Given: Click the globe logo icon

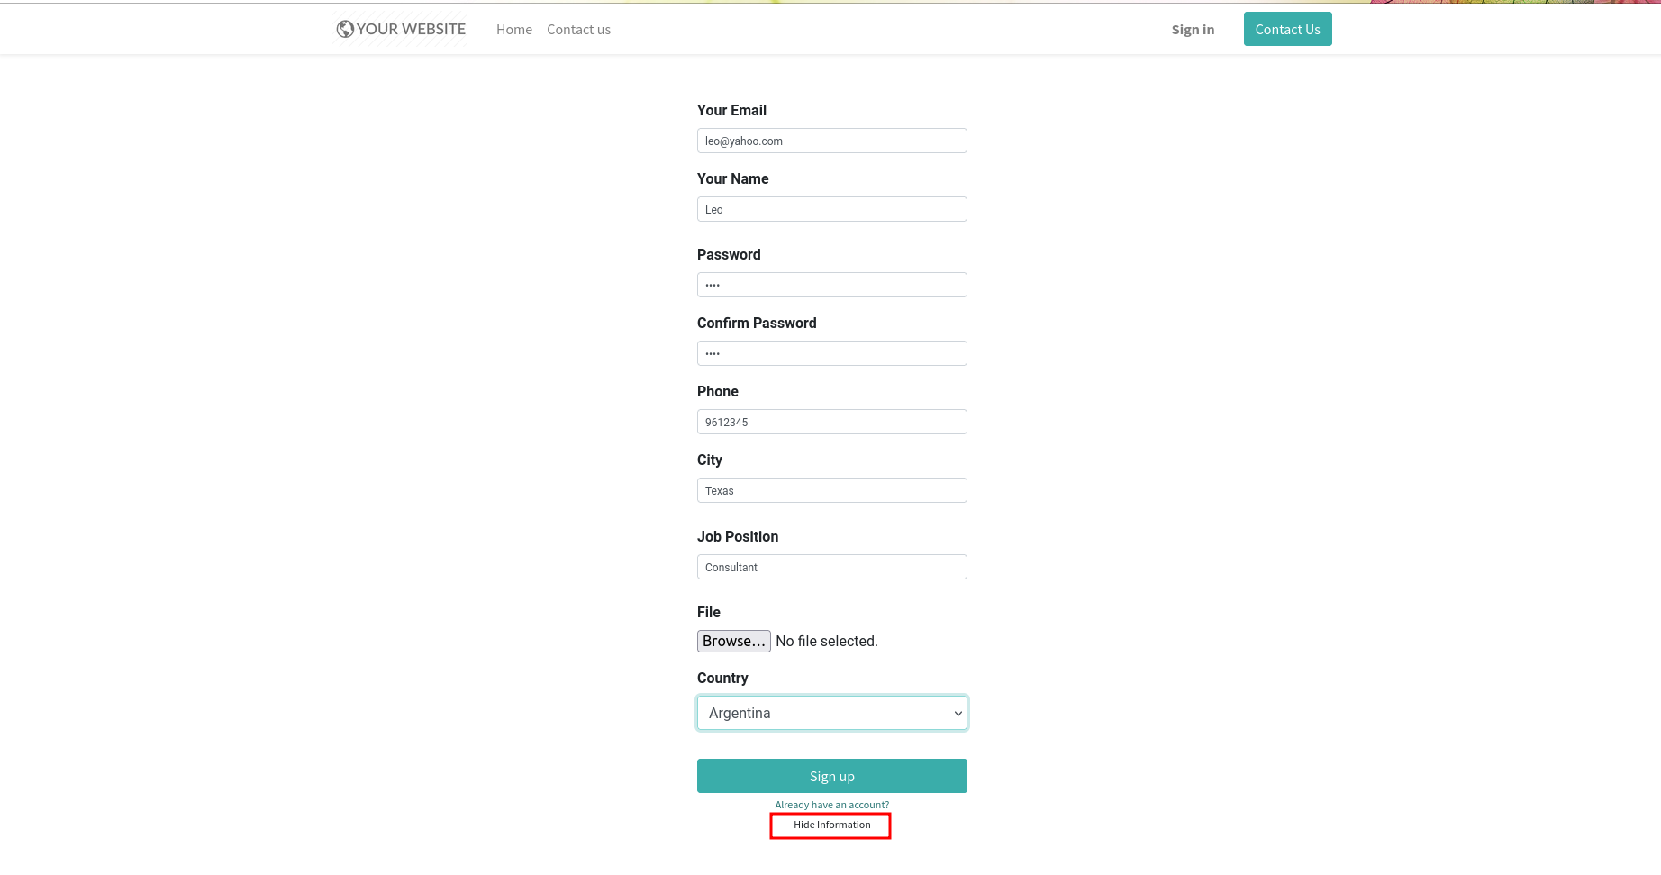Looking at the screenshot, I should pyautogui.click(x=345, y=30).
